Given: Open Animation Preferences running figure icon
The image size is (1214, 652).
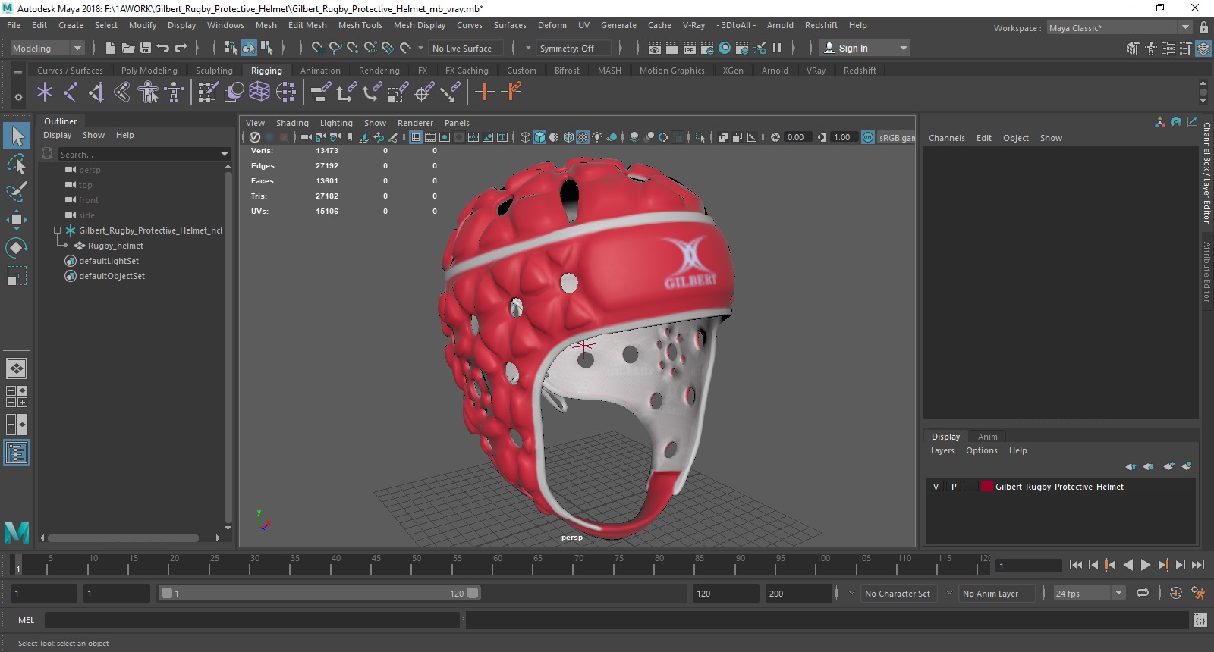Looking at the screenshot, I should 1198,593.
